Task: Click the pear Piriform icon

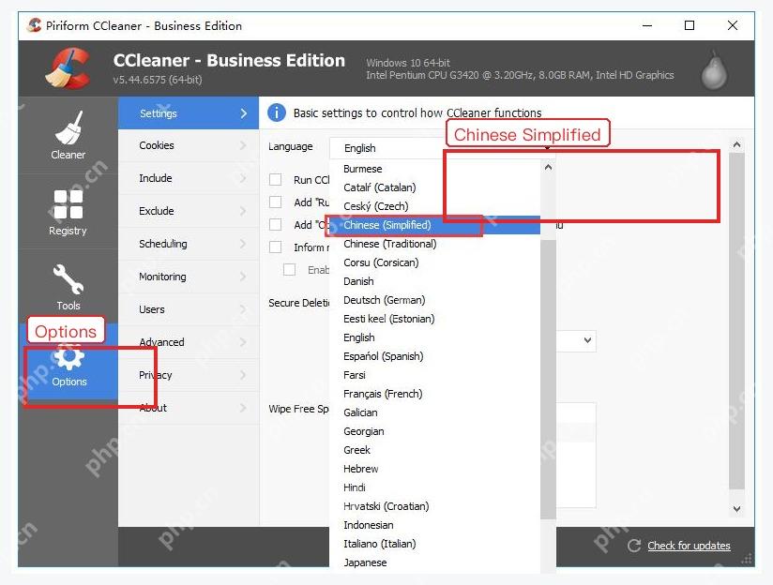Action: (x=714, y=69)
